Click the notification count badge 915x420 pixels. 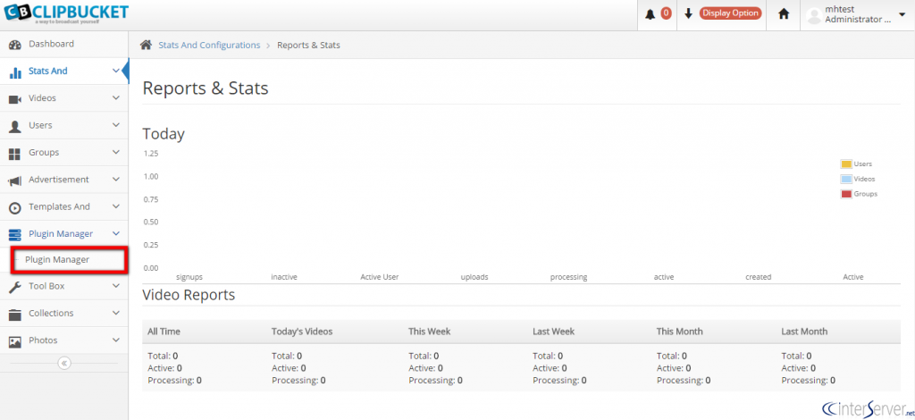click(666, 13)
